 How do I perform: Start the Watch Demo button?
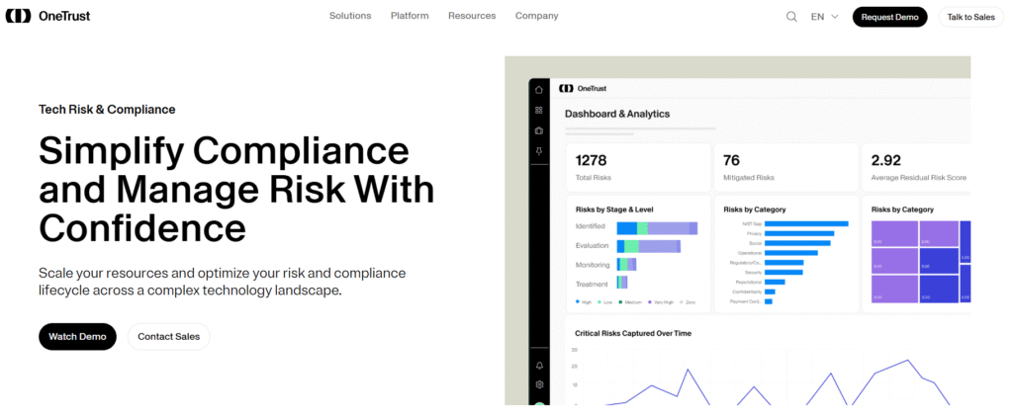click(77, 336)
